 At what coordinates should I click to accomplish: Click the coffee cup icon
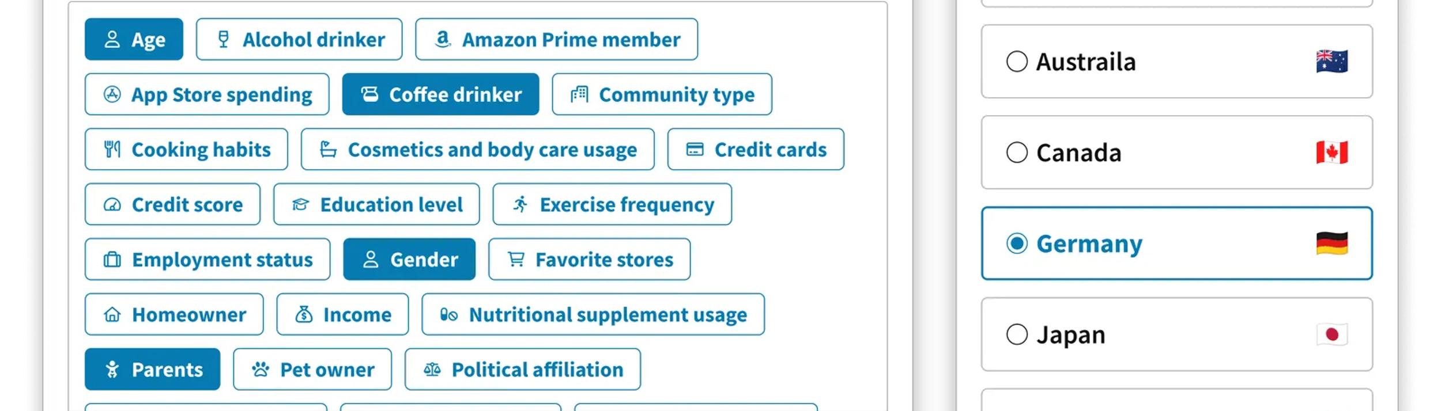click(369, 94)
